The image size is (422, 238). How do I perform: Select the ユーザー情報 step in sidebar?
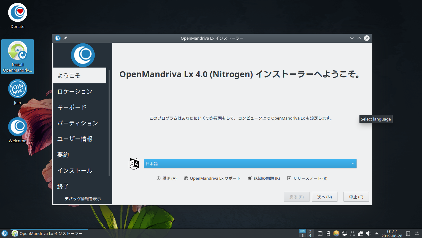(80, 139)
